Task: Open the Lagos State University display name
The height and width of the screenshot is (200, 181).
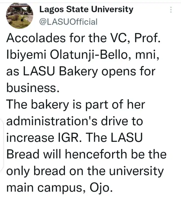Action: 86,10
